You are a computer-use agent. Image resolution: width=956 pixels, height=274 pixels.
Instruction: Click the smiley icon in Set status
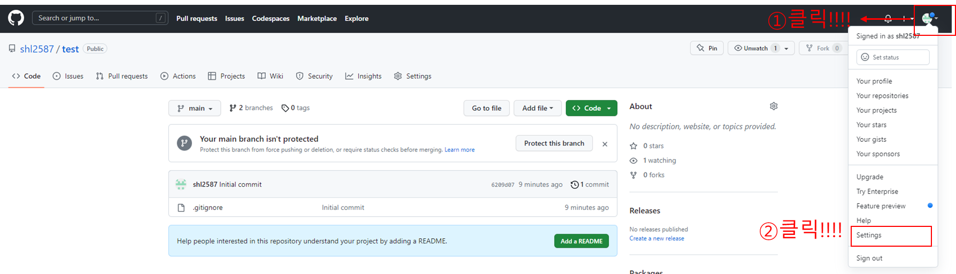click(865, 57)
